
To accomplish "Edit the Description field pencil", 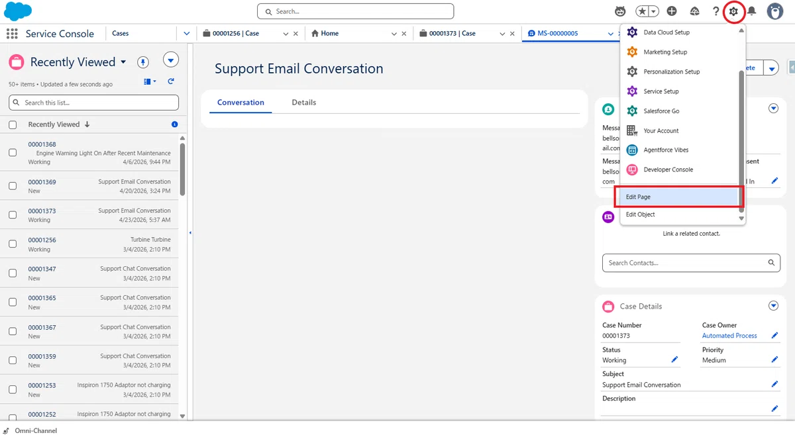I will click(x=774, y=409).
